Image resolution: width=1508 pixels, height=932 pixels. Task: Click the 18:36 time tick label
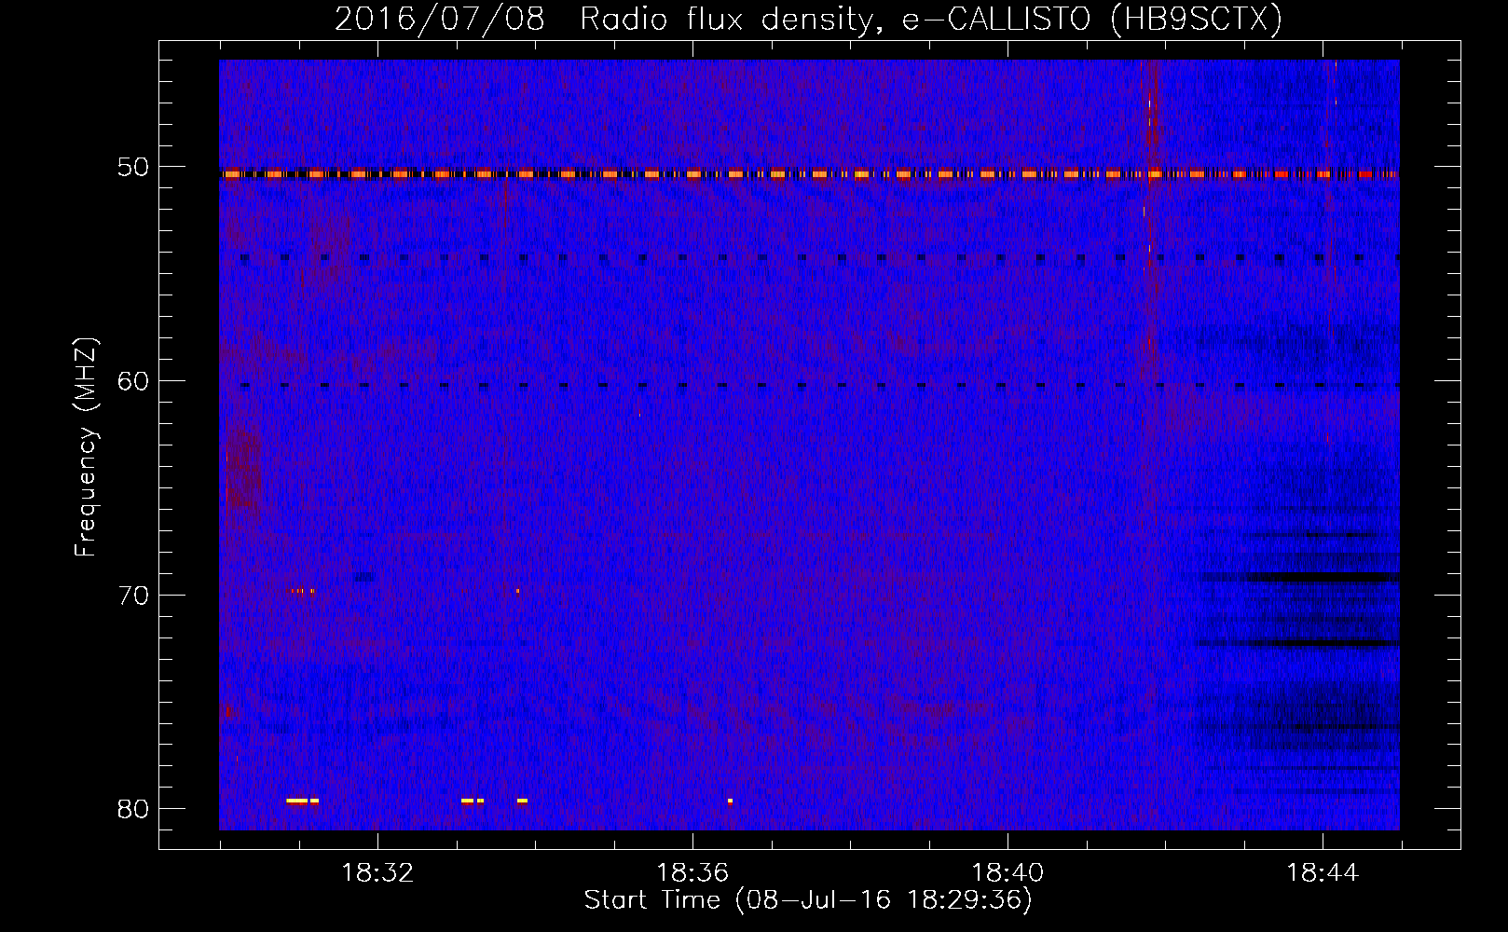click(692, 873)
